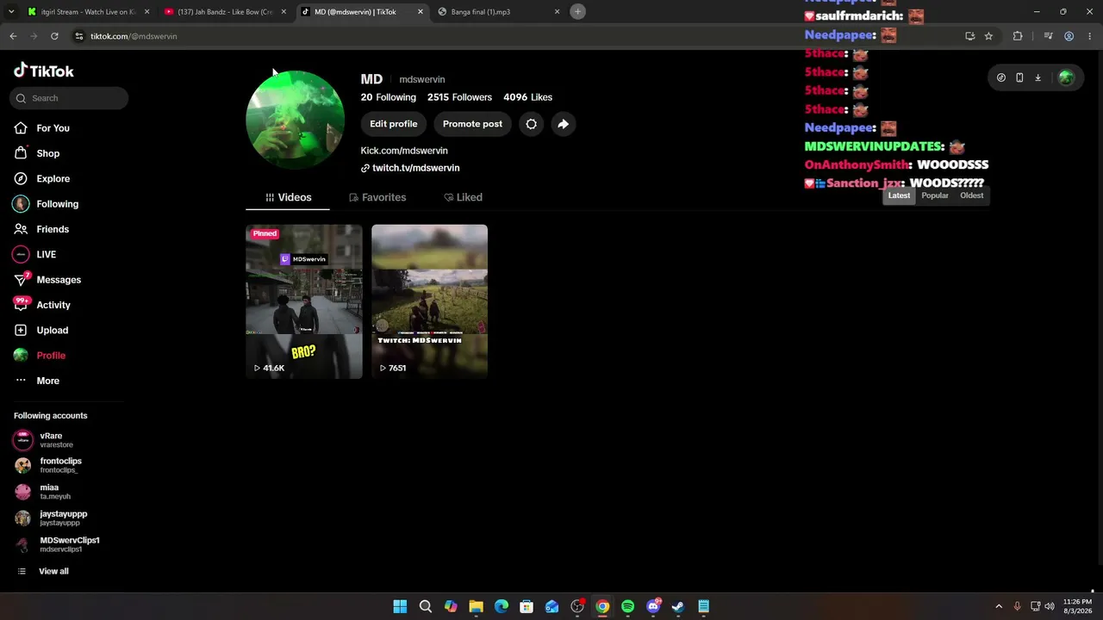Expand View all following accounts
Viewport: 1103px width, 620px height.
point(43,571)
